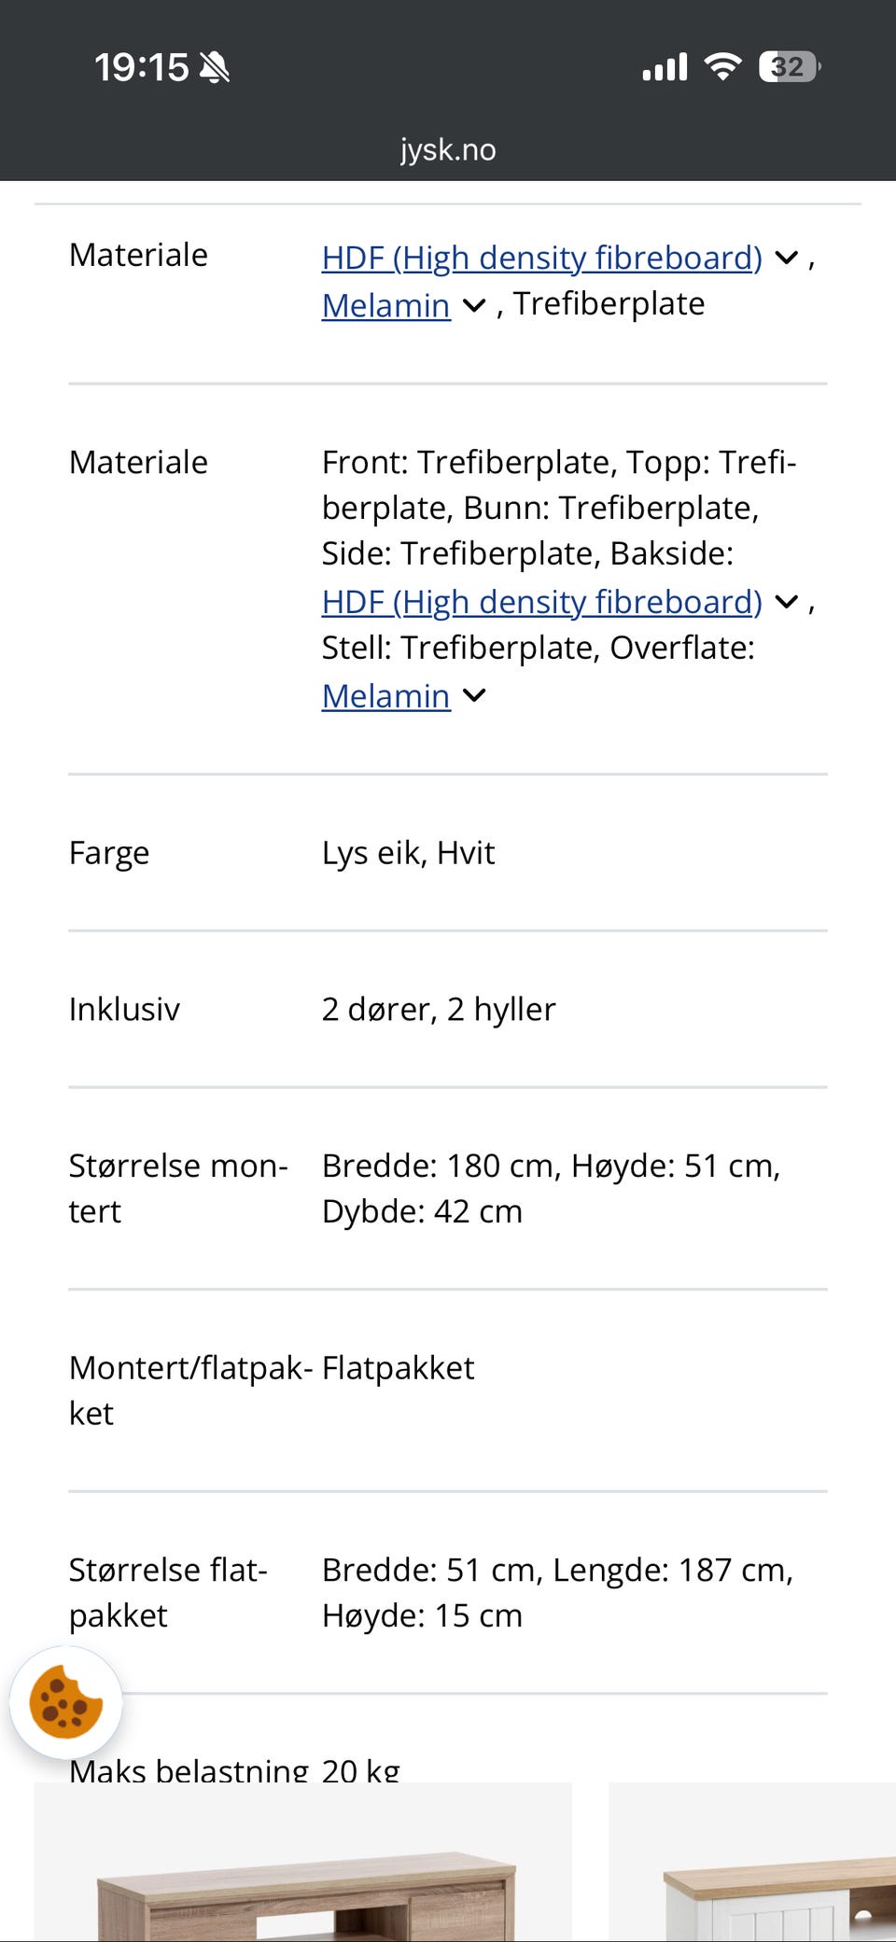Expand the Melamin chevron in first Materiale row
Viewport: 896px width, 1942px height.
click(x=474, y=305)
